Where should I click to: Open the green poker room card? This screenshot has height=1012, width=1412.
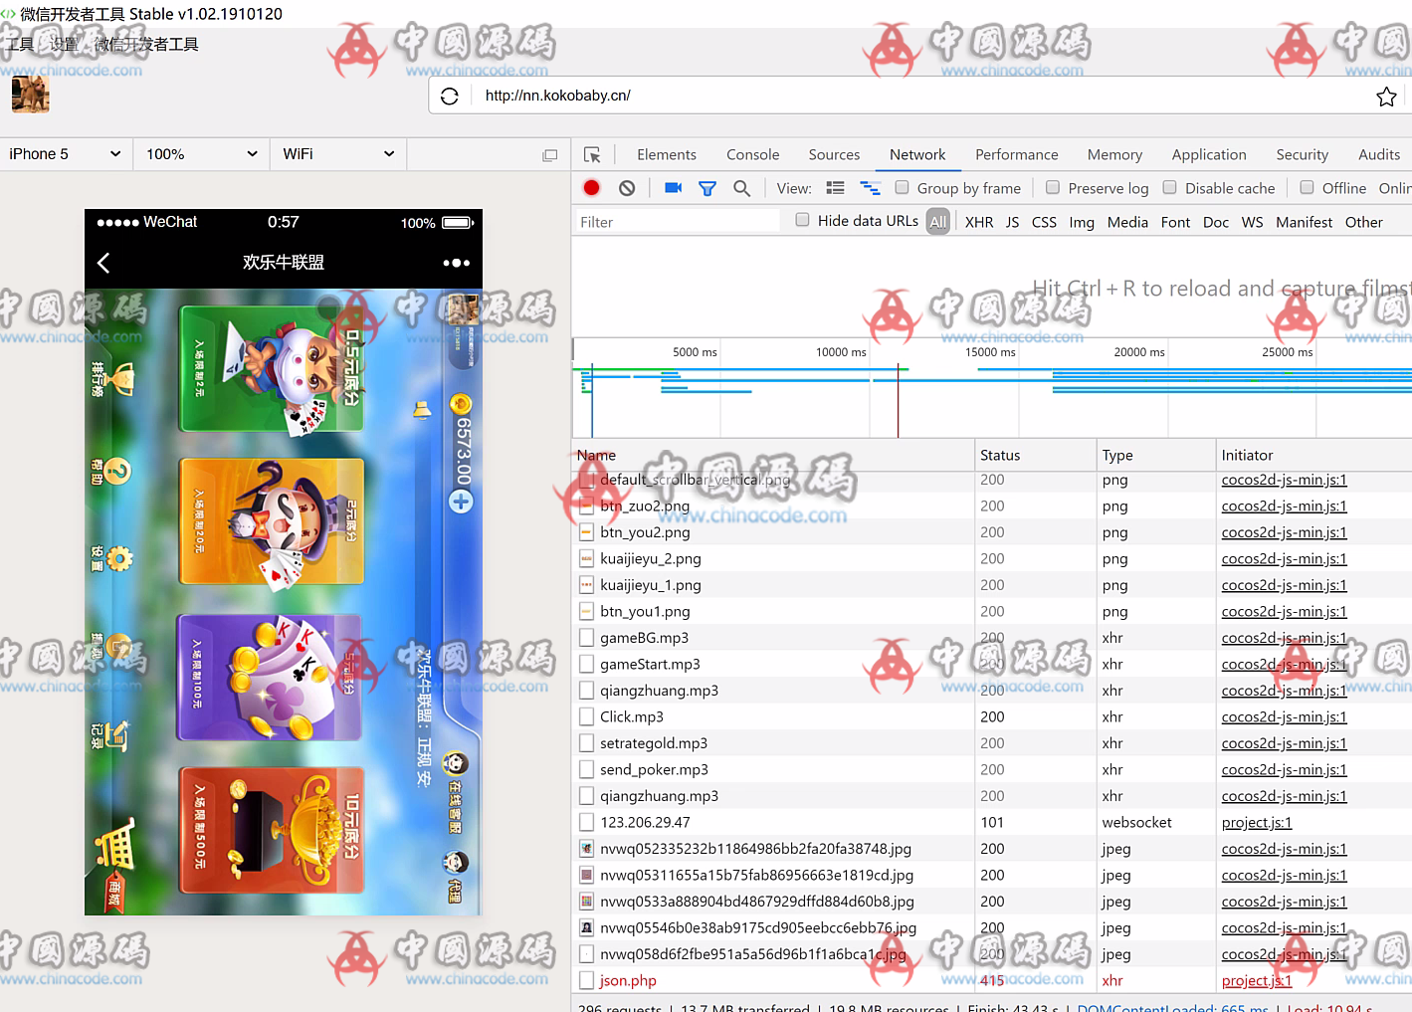[x=272, y=368]
